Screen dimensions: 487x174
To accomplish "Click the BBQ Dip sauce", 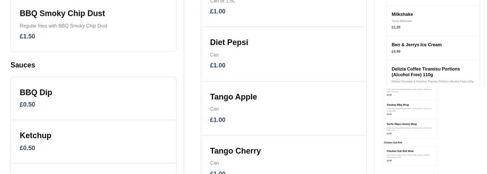I will point(36,93).
